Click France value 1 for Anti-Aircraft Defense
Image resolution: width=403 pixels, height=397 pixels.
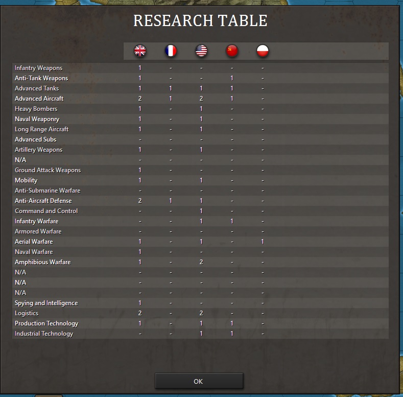coord(171,201)
